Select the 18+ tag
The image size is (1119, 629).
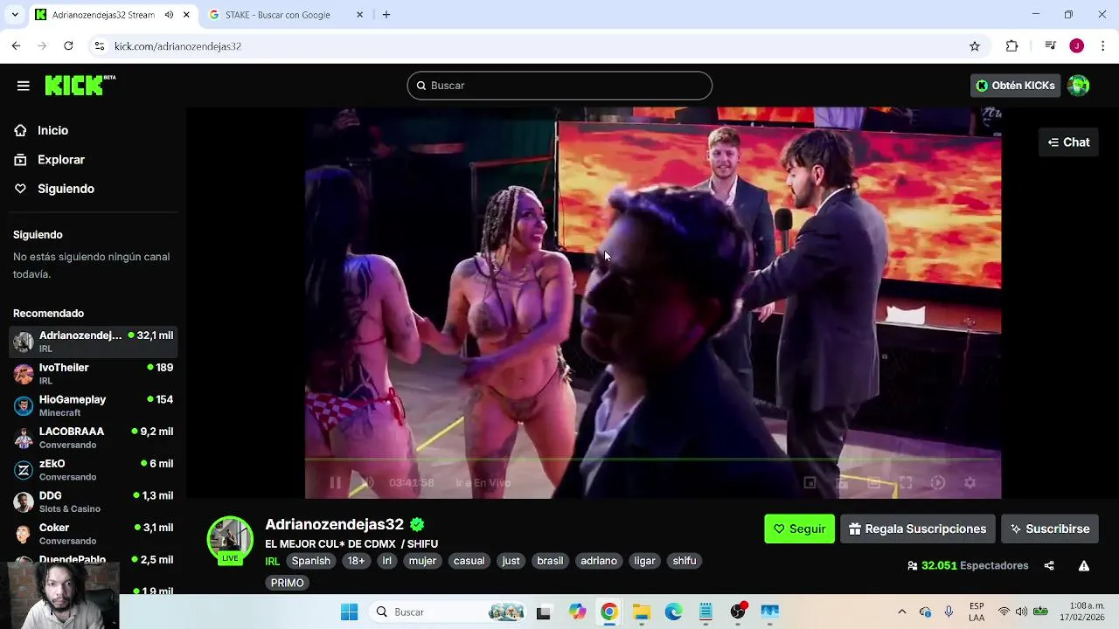[356, 561]
